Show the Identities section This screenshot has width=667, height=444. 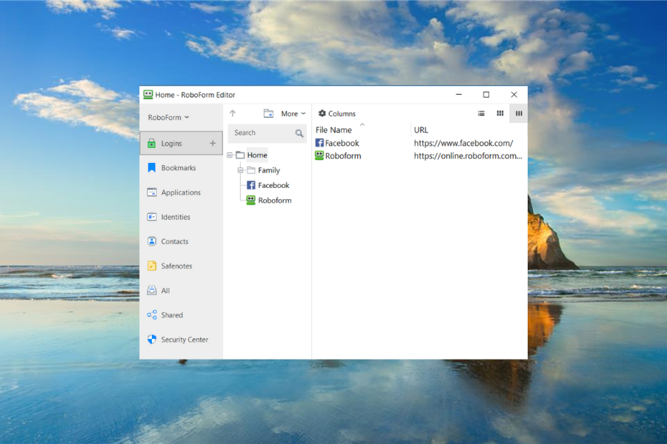[182, 217]
